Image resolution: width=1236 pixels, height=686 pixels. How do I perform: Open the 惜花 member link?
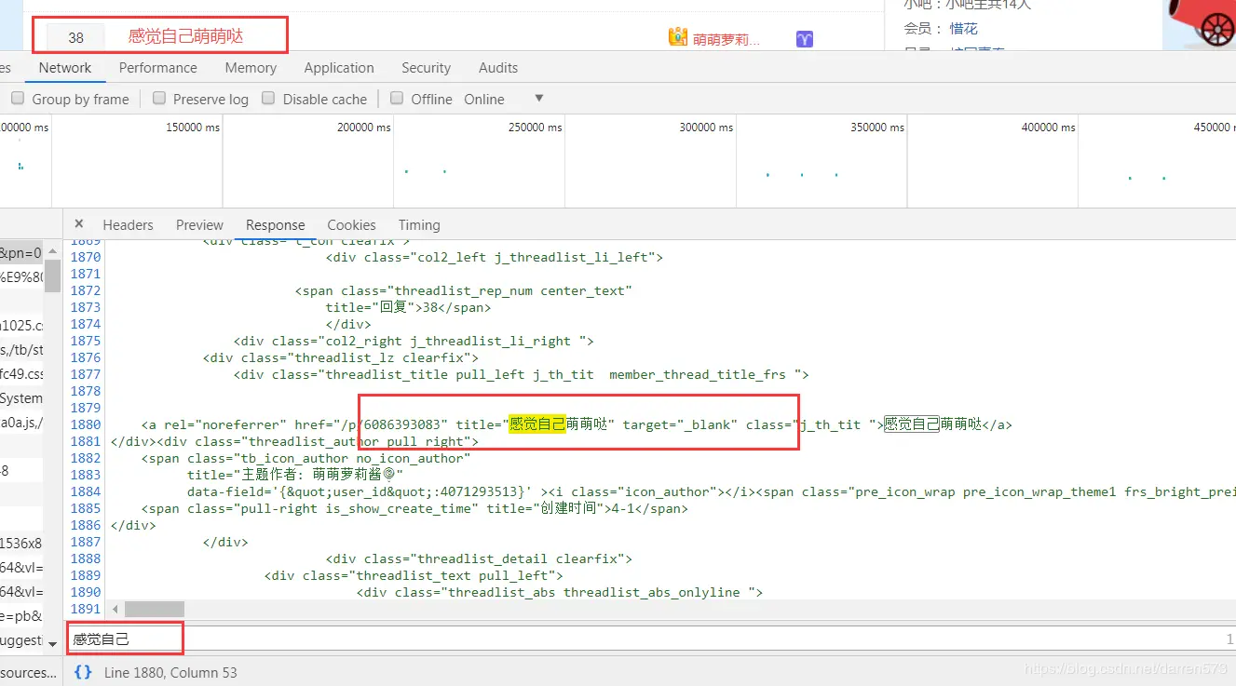click(964, 29)
